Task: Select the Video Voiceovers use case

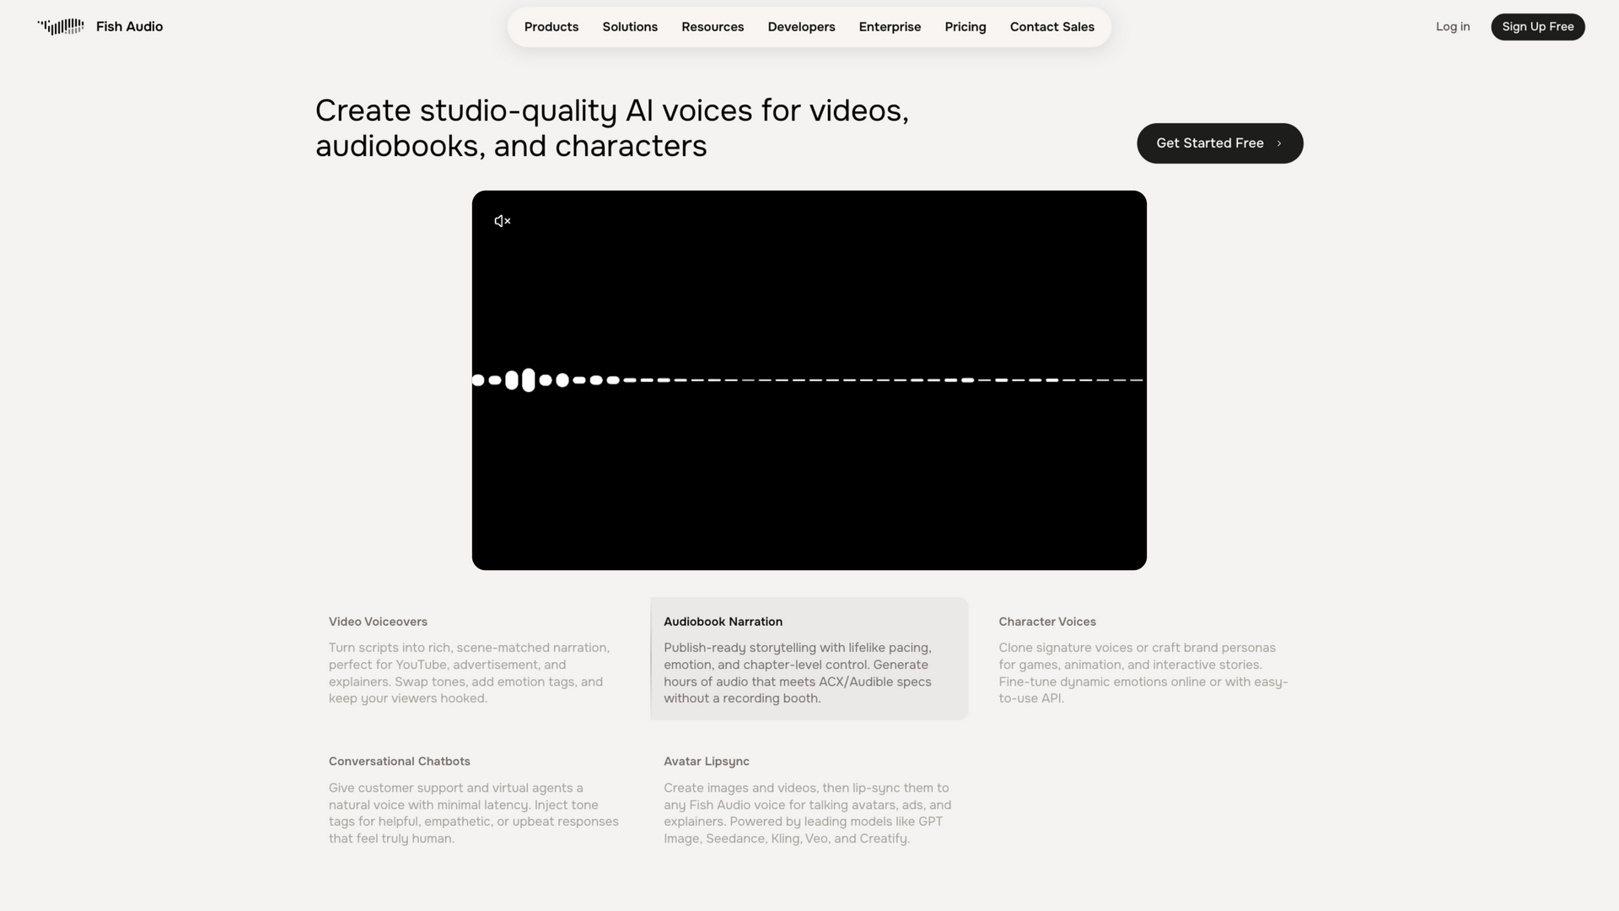Action: (474, 659)
